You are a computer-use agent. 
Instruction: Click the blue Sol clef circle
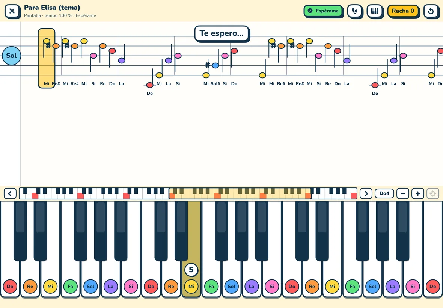tap(11, 56)
